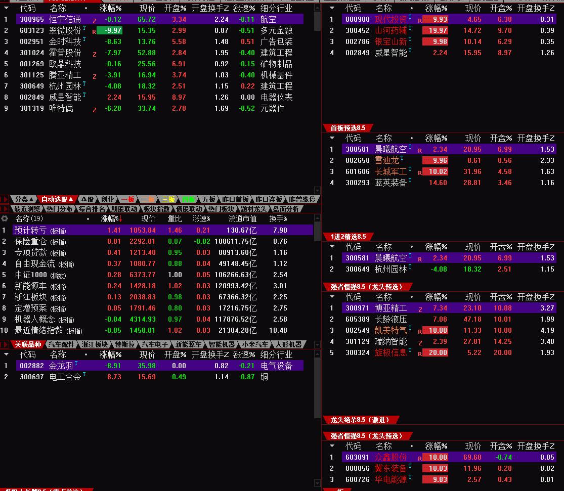Click the R marker in the 长城军工 row
This screenshot has width=564, height=491.
point(420,173)
